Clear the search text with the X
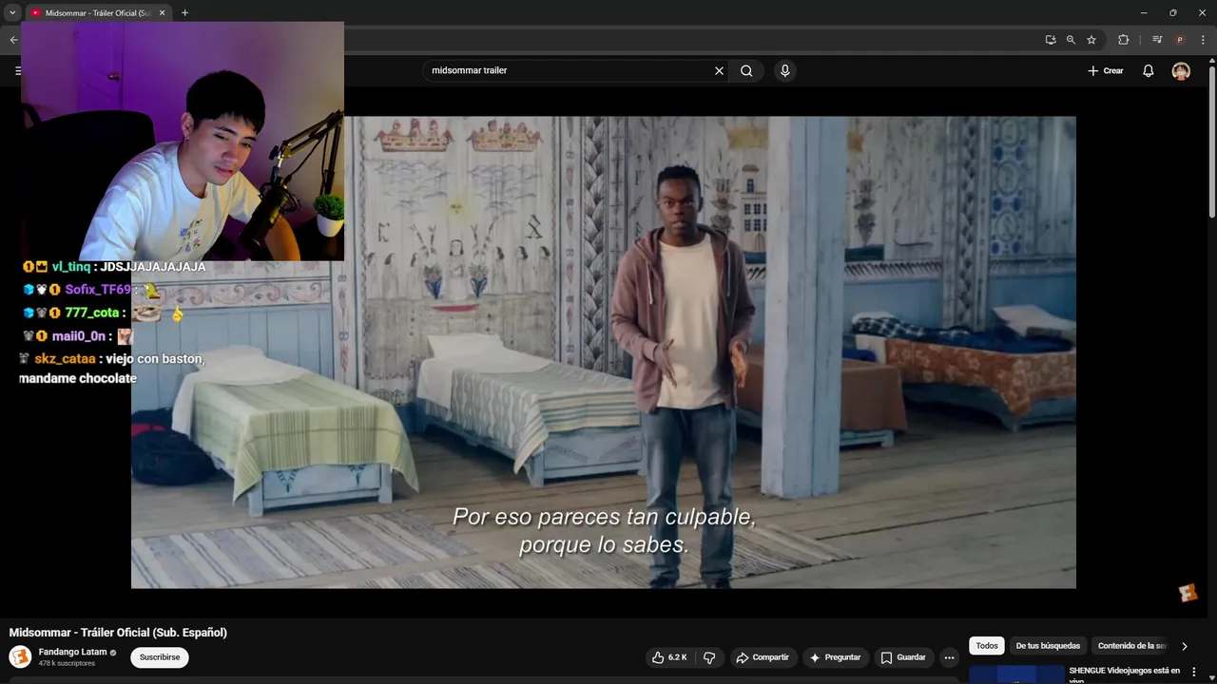The height and width of the screenshot is (684, 1217). 719,70
